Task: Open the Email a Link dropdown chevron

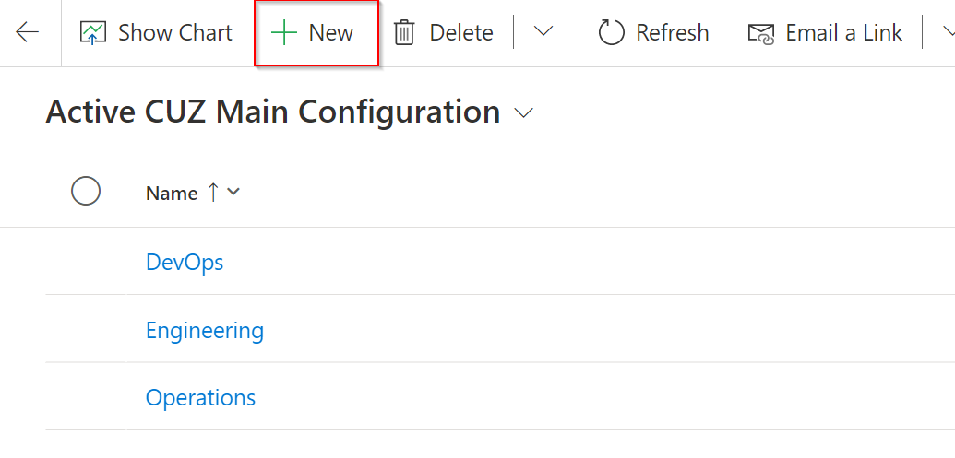Action: click(x=948, y=32)
